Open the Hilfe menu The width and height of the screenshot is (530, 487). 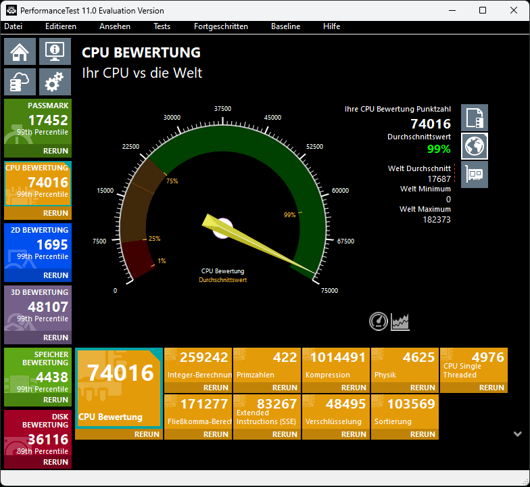pos(331,26)
